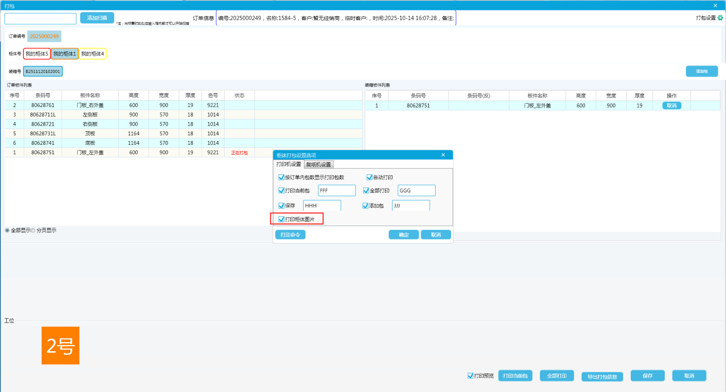Click 打印命令 button
The width and height of the screenshot is (726, 392).
290,235
